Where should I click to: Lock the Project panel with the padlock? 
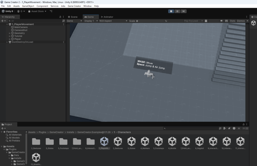[243, 124]
